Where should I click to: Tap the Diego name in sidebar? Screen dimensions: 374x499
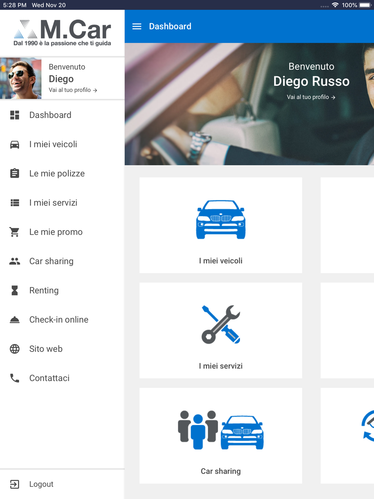coord(61,79)
